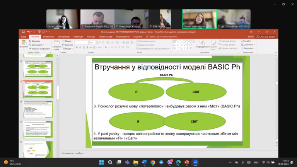Cut selection with Вирізати scissors icon

point(34,41)
